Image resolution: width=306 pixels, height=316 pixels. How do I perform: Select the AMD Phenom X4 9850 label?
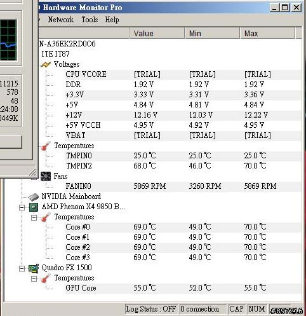83,207
